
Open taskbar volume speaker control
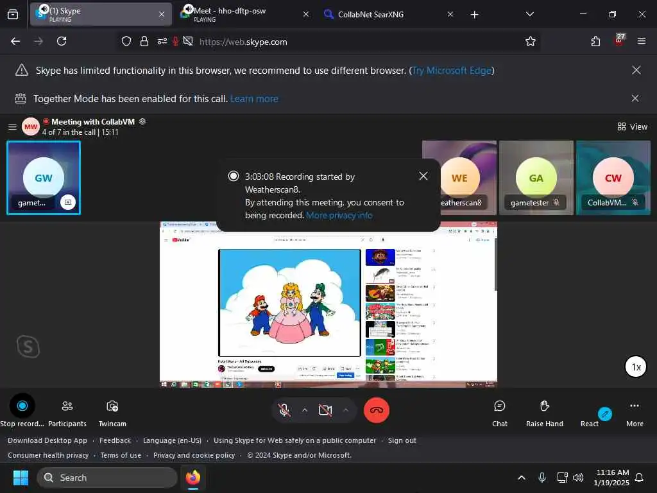click(578, 478)
